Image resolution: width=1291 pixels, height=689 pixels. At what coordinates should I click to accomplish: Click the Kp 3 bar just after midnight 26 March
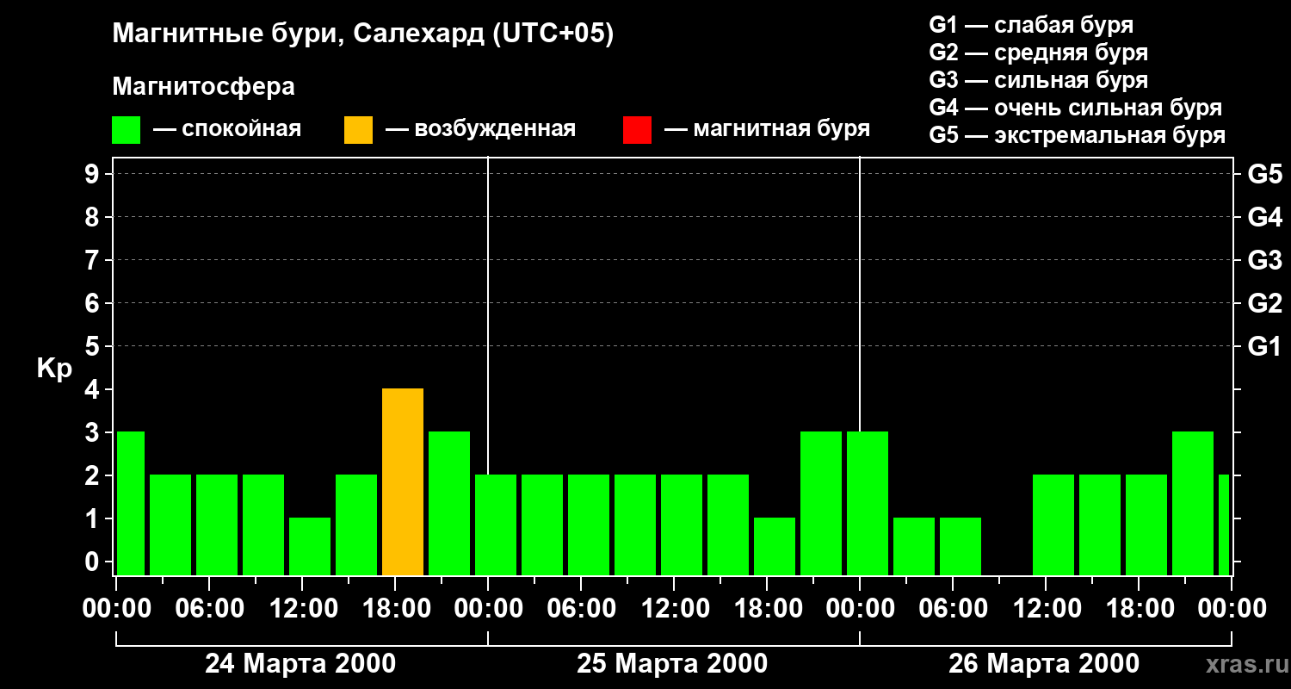868,503
